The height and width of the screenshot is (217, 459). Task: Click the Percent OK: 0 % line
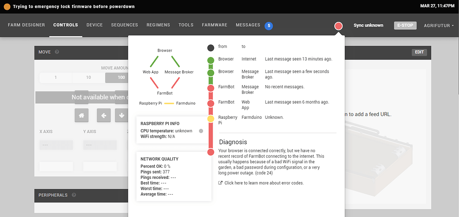point(156,166)
